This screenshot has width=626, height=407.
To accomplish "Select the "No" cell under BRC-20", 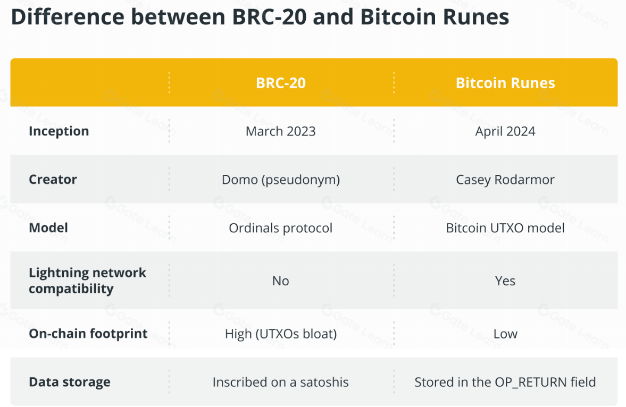I will coord(281,281).
